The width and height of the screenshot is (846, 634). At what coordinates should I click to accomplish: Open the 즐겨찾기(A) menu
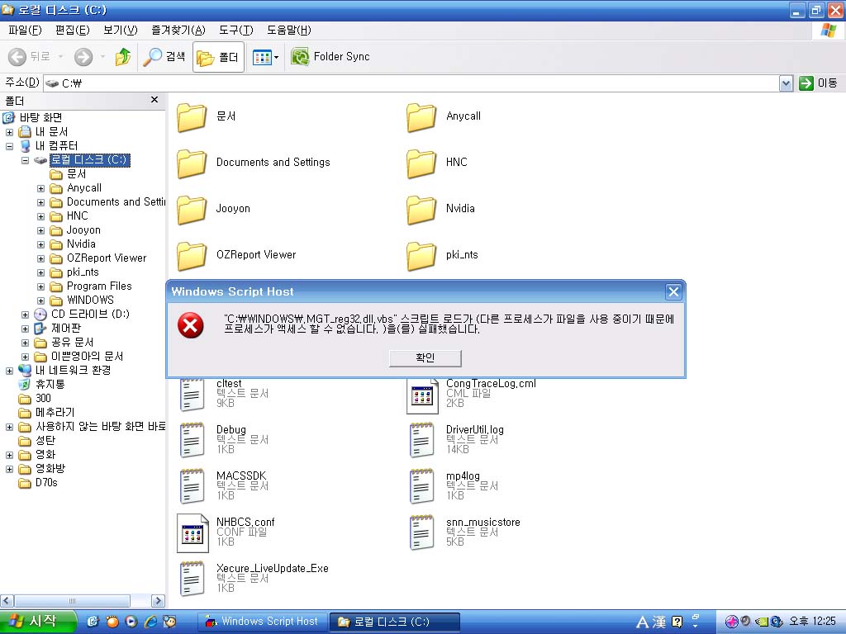tap(178, 31)
